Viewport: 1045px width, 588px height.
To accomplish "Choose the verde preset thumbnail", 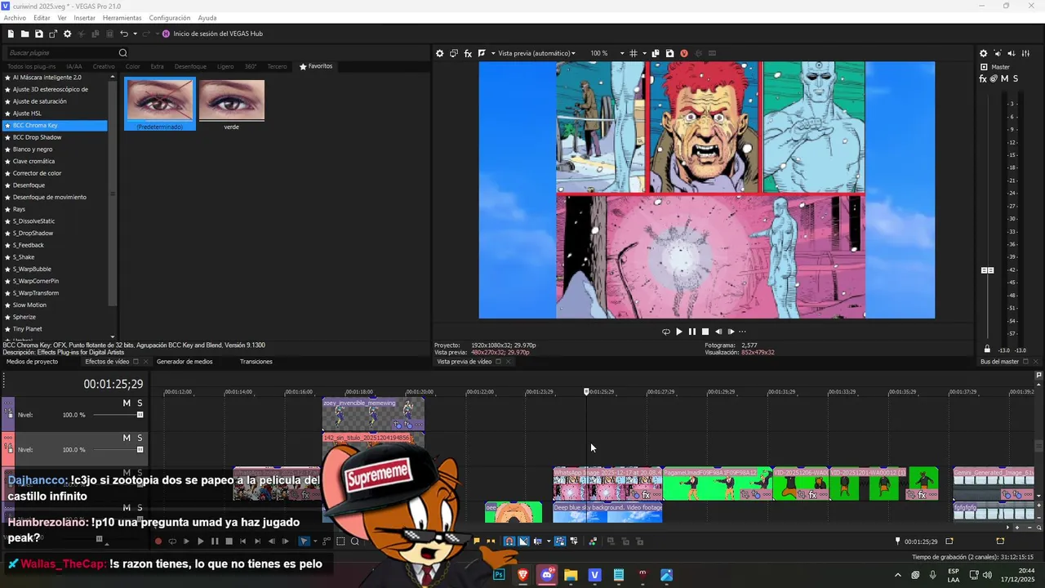I will pyautogui.click(x=232, y=104).
